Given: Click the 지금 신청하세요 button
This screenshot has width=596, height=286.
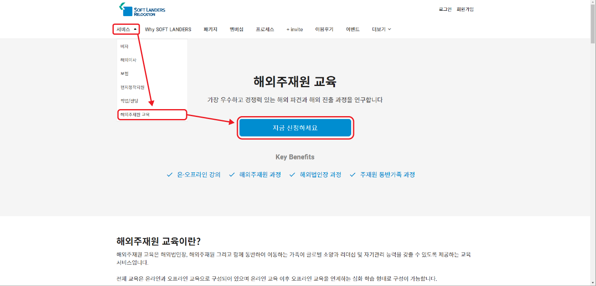Looking at the screenshot, I should 295,128.
